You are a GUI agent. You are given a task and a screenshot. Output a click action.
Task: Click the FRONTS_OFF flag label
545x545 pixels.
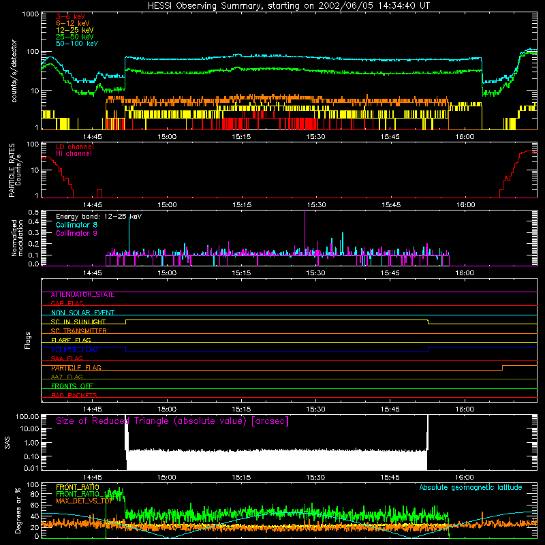[72, 386]
